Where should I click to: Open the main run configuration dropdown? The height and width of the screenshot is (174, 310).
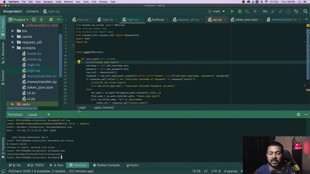click(x=217, y=12)
